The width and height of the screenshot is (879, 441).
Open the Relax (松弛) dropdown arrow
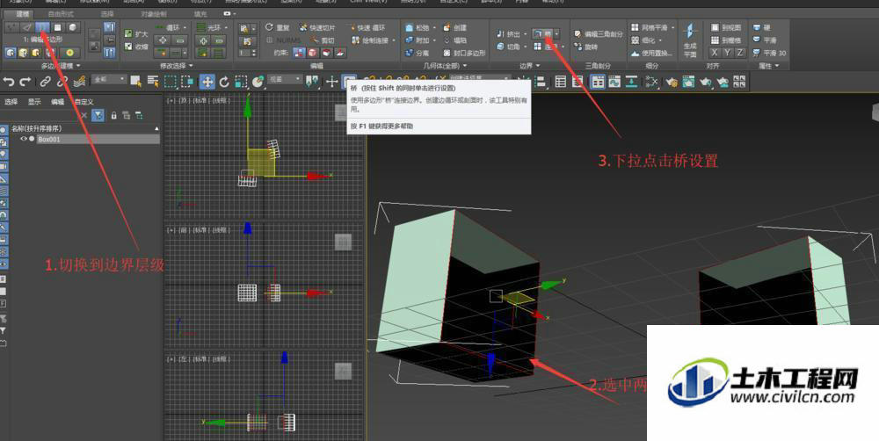point(434,27)
